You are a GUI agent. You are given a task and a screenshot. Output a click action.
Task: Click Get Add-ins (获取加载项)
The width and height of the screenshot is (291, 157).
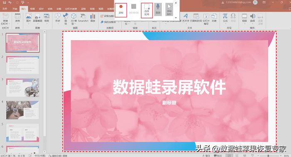click(107, 16)
